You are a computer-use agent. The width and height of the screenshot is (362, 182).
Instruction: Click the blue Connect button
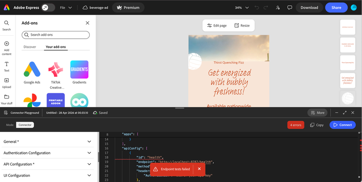coord(342,125)
